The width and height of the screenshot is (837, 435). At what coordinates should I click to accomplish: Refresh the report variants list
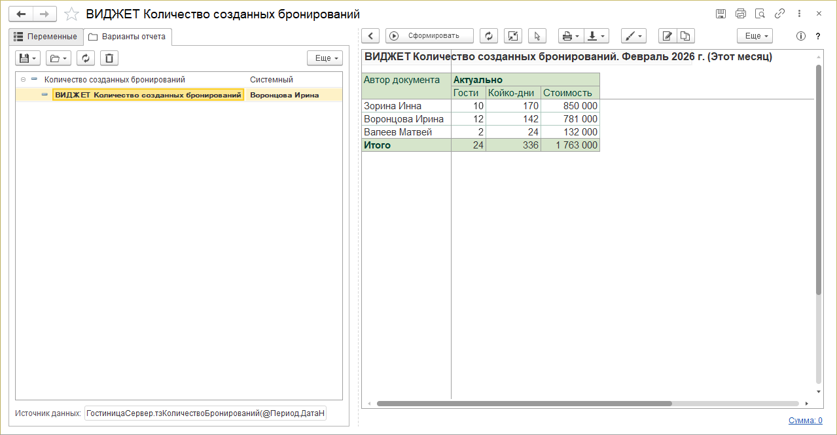pos(86,58)
